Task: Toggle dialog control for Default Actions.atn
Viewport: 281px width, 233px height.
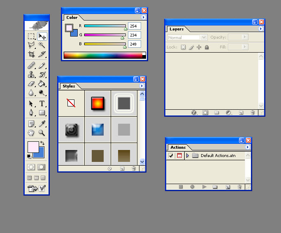Action: tap(179, 156)
